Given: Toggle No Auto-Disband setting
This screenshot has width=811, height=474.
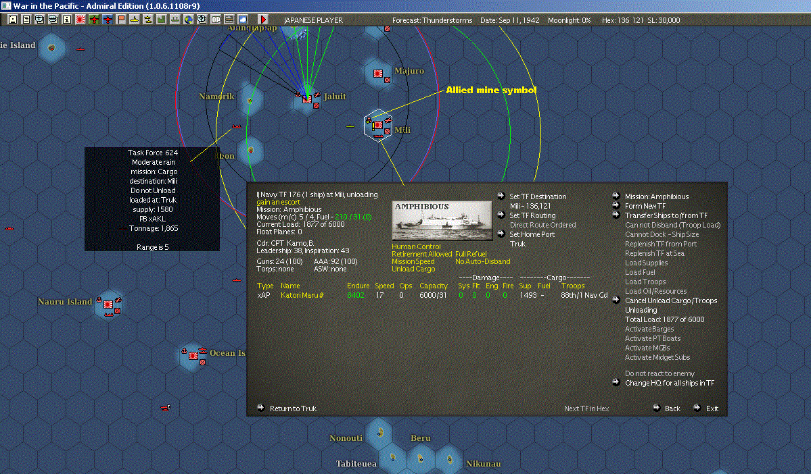Looking at the screenshot, I should (x=482, y=261).
